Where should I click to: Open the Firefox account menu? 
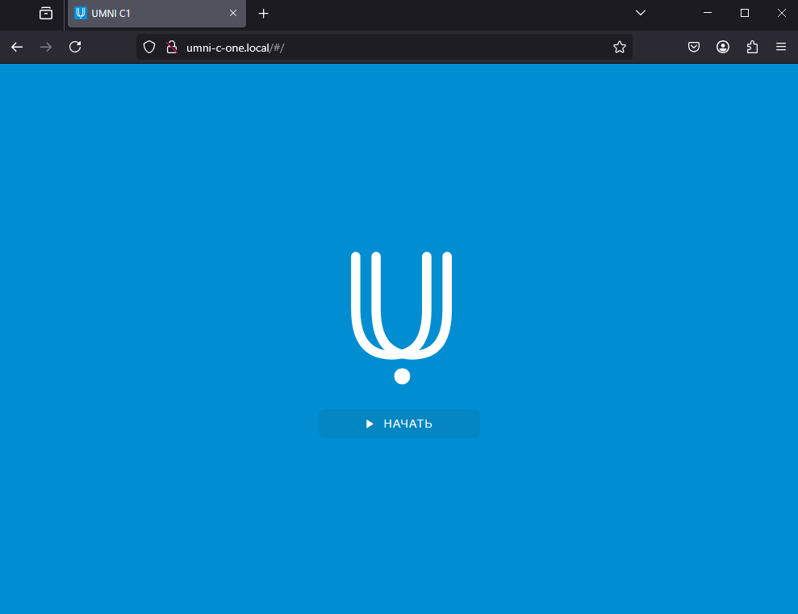click(723, 48)
